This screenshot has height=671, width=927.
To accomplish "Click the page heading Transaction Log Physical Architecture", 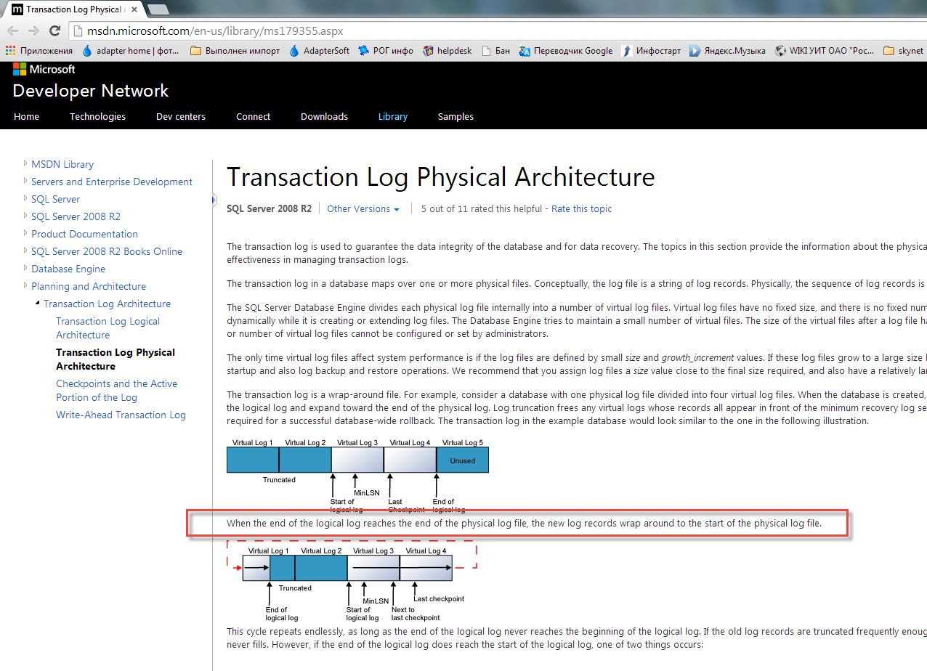I will pyautogui.click(x=441, y=177).
